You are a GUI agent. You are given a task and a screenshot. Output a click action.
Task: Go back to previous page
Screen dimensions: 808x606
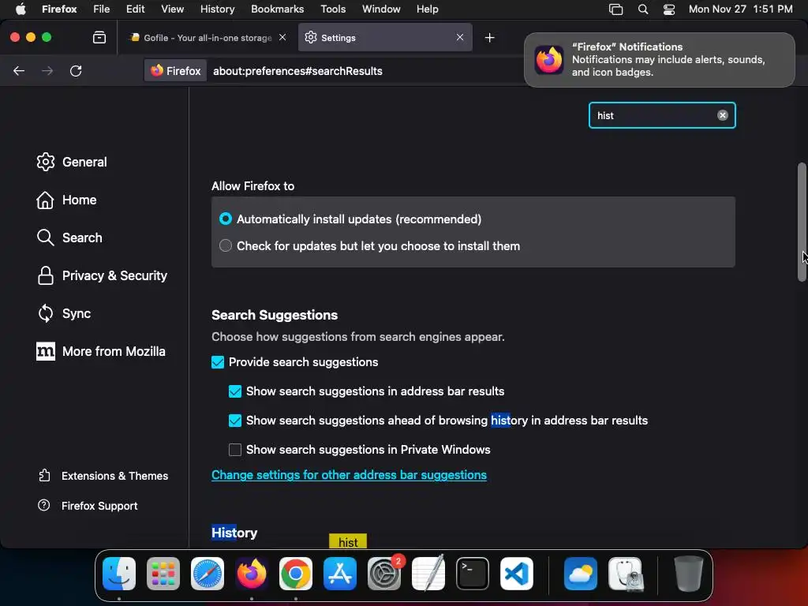tap(19, 70)
